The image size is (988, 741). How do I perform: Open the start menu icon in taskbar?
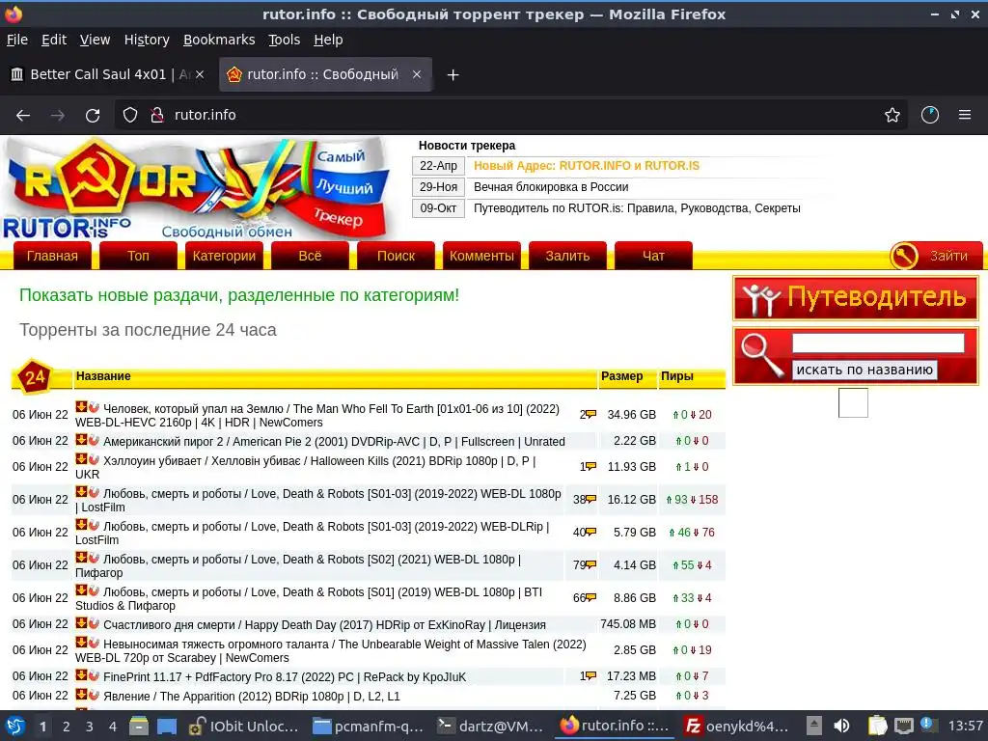pyautogui.click(x=15, y=726)
